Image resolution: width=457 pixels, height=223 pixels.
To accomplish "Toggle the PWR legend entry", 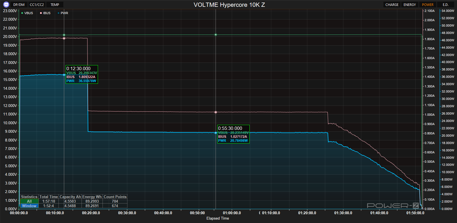I will (63, 13).
